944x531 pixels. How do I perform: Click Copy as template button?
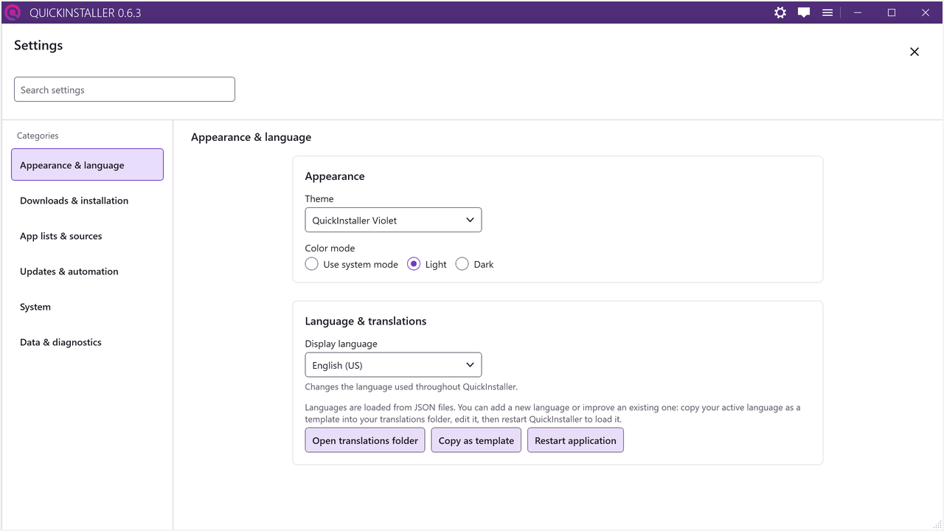click(x=476, y=440)
